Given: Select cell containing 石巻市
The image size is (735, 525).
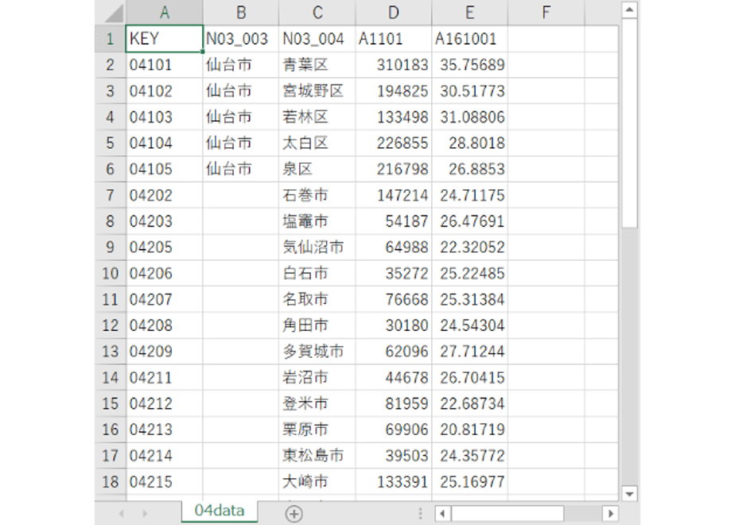Looking at the screenshot, I should pyautogui.click(x=317, y=195).
